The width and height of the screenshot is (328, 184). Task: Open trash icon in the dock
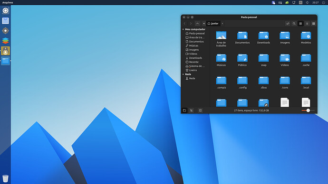[5, 178]
